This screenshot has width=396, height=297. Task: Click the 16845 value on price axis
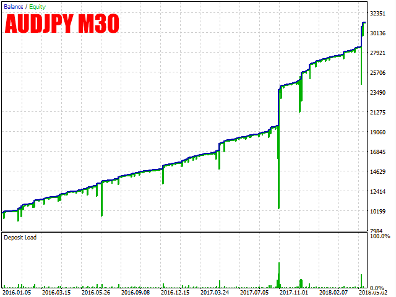click(379, 152)
